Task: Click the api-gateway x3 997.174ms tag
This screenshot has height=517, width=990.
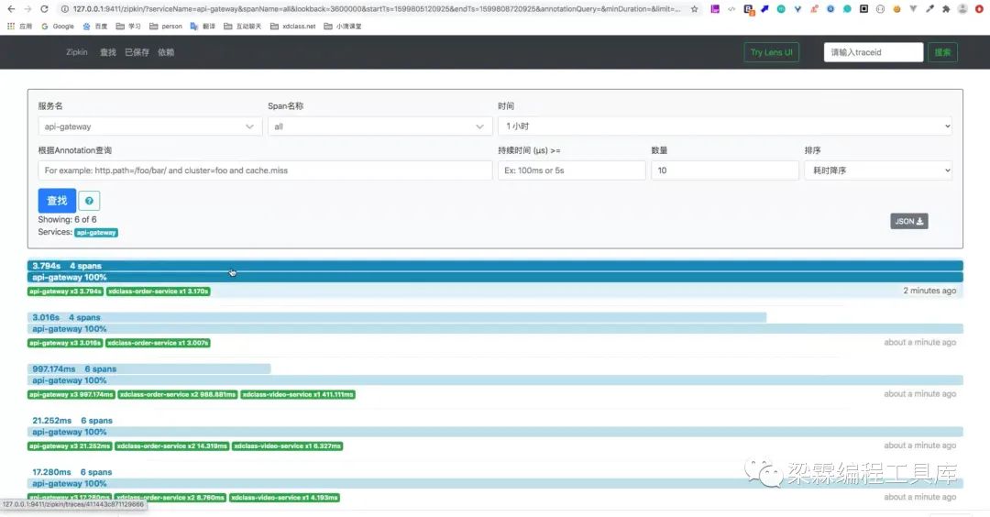Action: [x=71, y=394]
